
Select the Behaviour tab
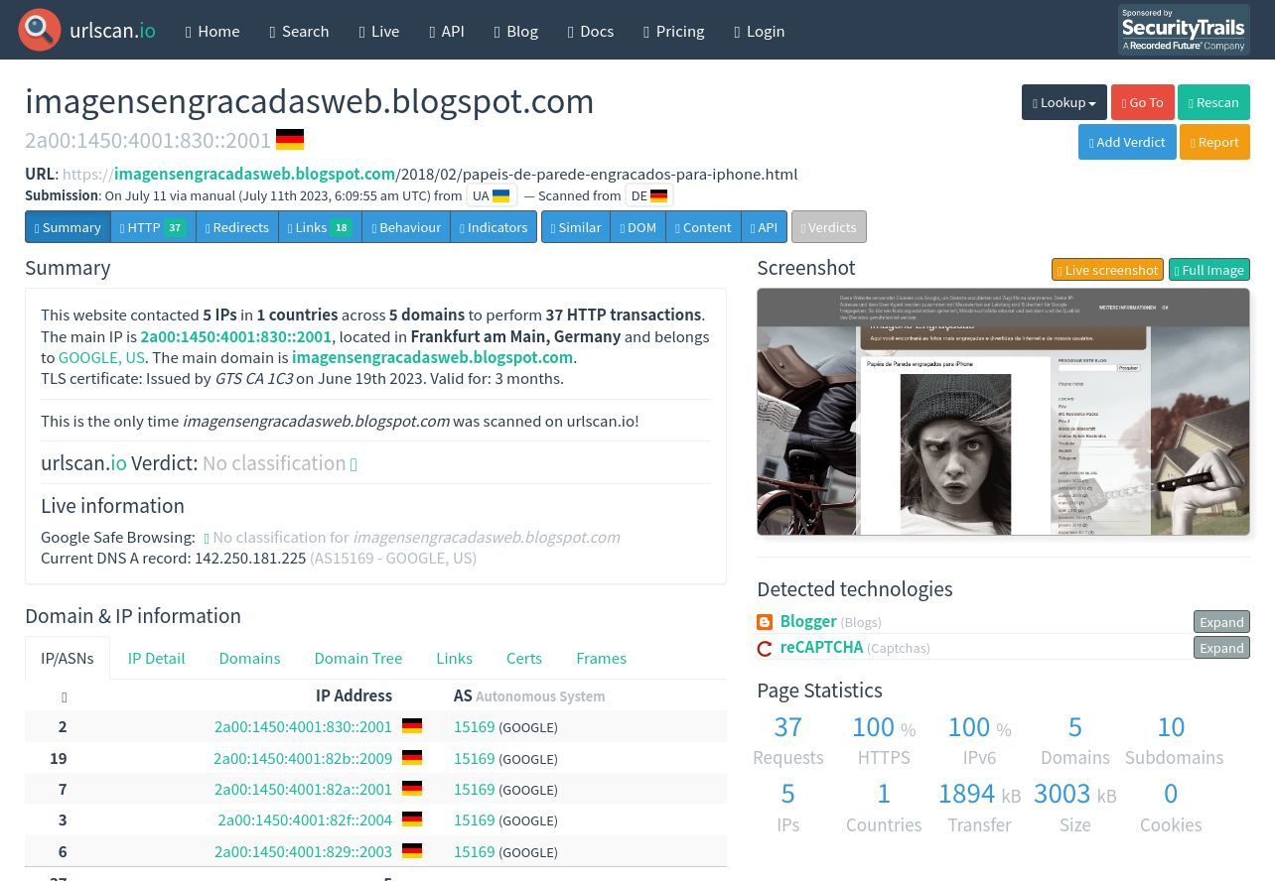pyautogui.click(x=406, y=227)
